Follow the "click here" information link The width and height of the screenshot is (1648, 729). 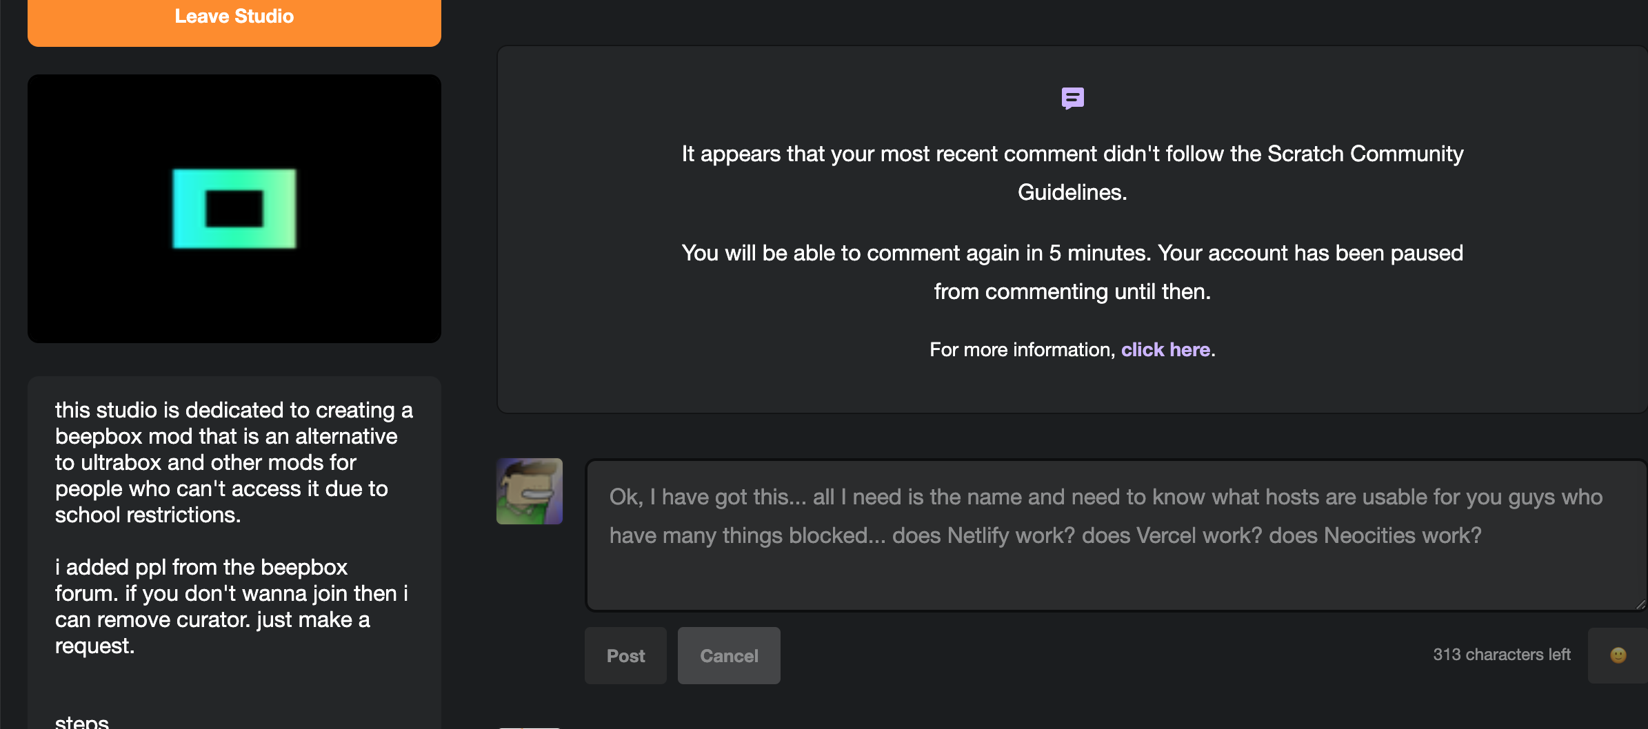[x=1165, y=350]
